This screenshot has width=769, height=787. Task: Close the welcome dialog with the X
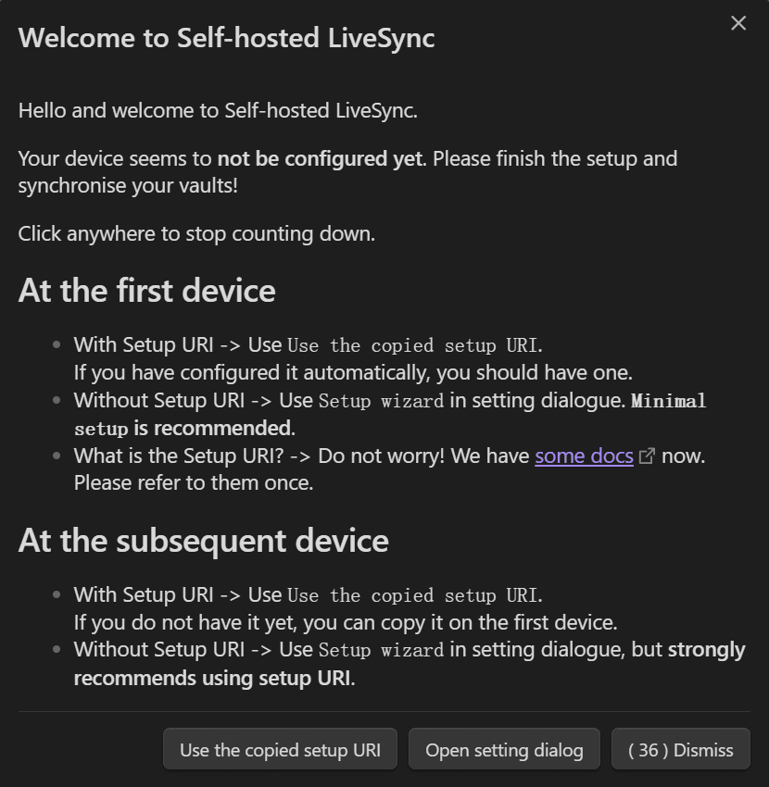[x=738, y=23]
